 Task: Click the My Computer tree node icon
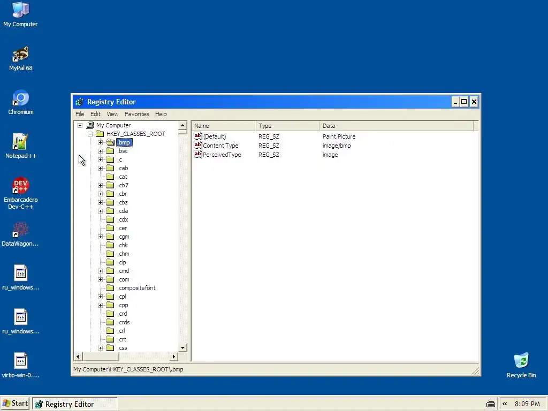90,125
